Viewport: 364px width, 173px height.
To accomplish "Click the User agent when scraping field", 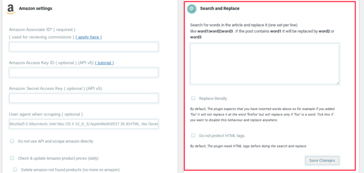I will point(83,124).
